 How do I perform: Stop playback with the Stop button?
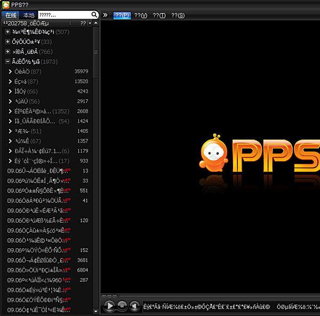[122, 306]
